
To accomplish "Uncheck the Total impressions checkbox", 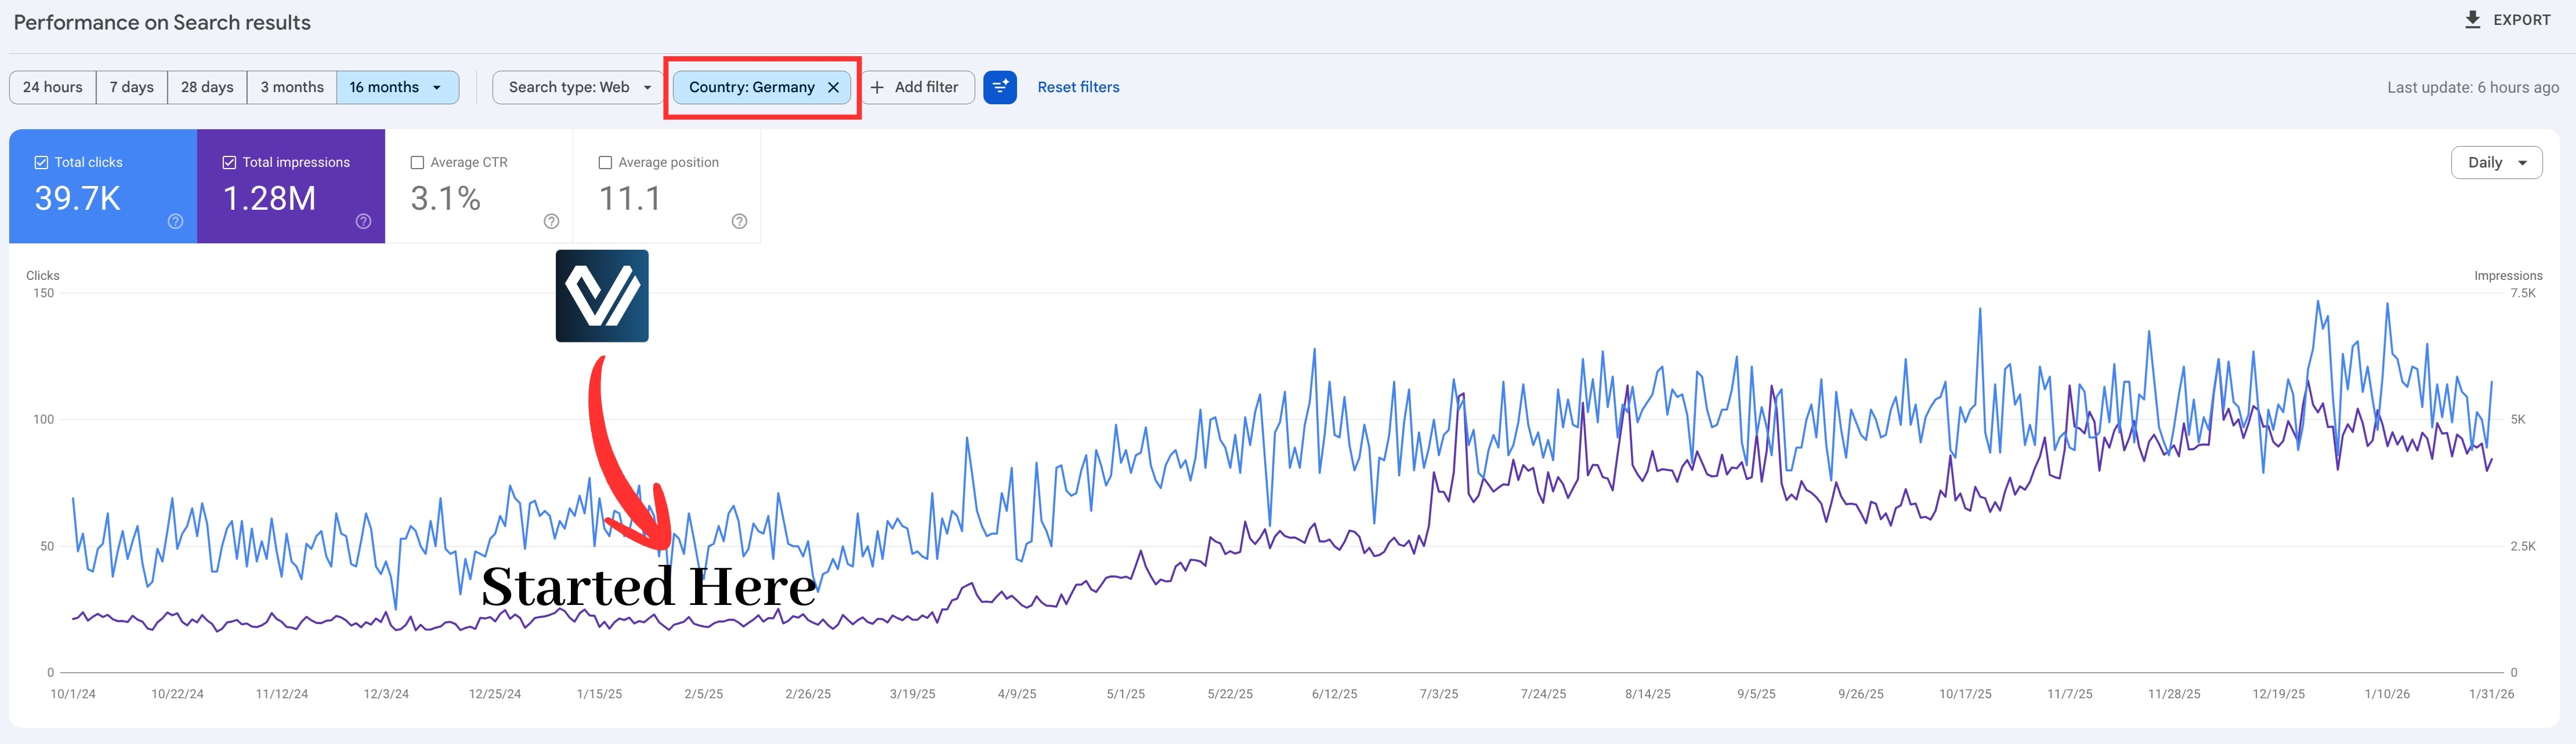I will pyautogui.click(x=229, y=163).
